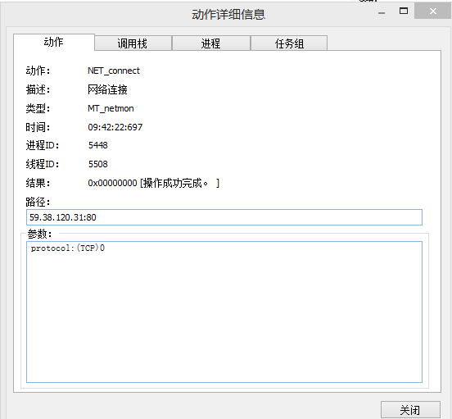Click the 进程ID: label
The width and height of the screenshot is (452, 419).
43,145
